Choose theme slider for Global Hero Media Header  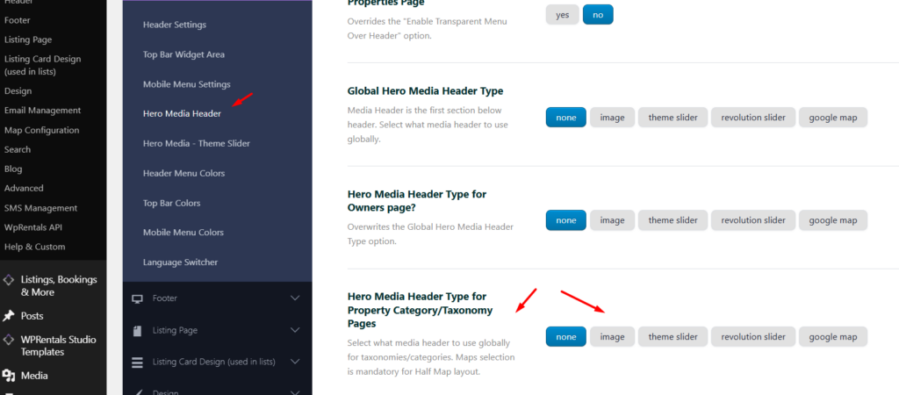[x=673, y=118]
